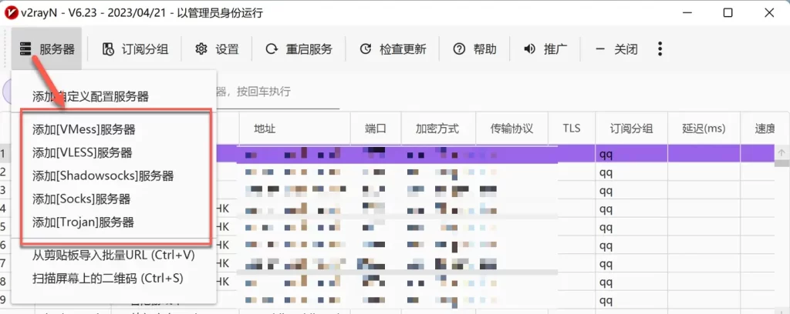This screenshot has width=790, height=314.
Task: Open the 订阅分组 menu
Action: (x=135, y=48)
